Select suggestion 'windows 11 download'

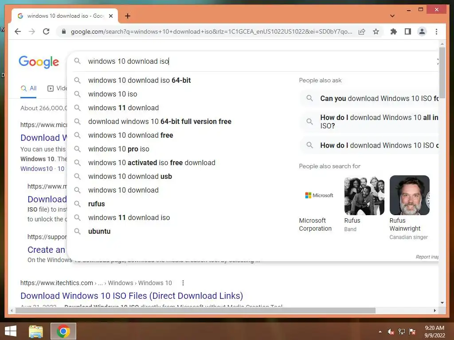point(123,108)
